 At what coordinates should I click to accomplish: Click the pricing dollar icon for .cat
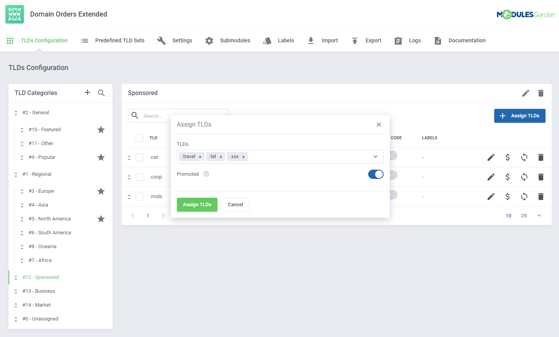pos(507,157)
